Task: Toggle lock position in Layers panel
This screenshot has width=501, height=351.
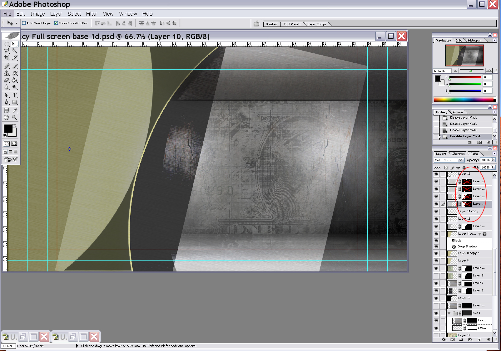Action: pyautogui.click(x=458, y=168)
